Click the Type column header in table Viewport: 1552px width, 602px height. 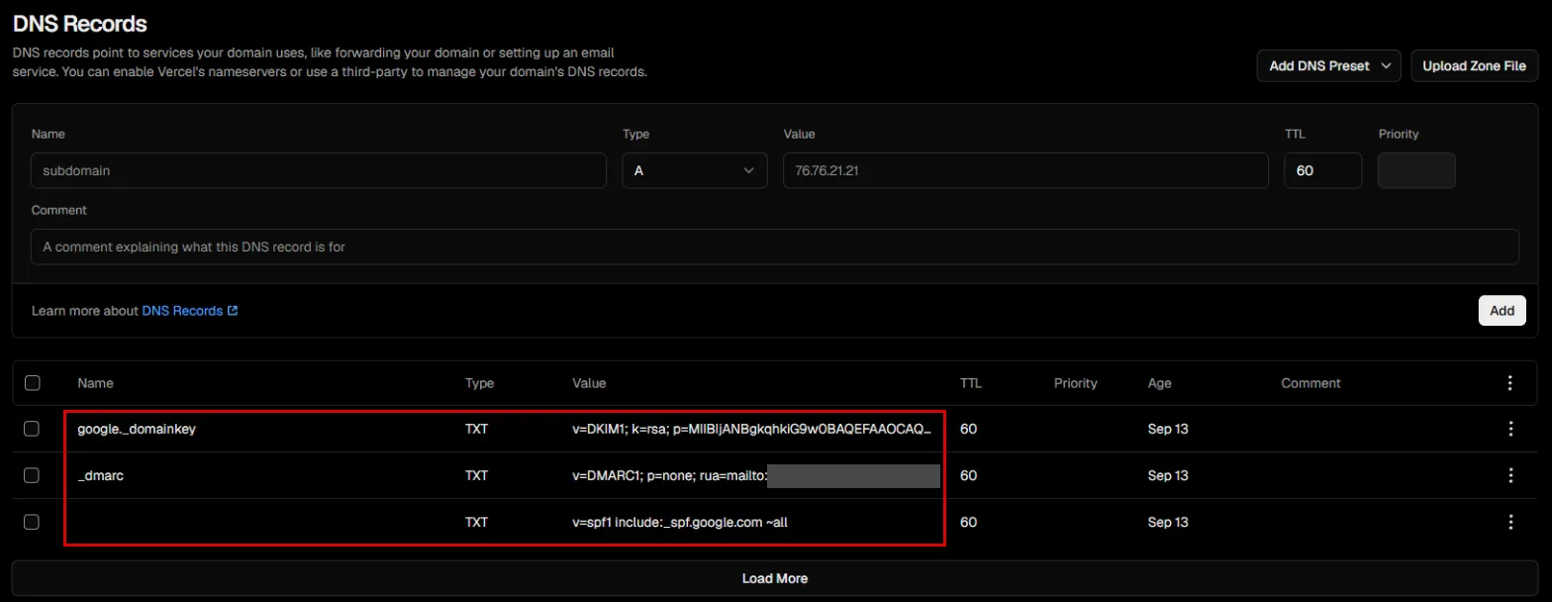coord(479,383)
